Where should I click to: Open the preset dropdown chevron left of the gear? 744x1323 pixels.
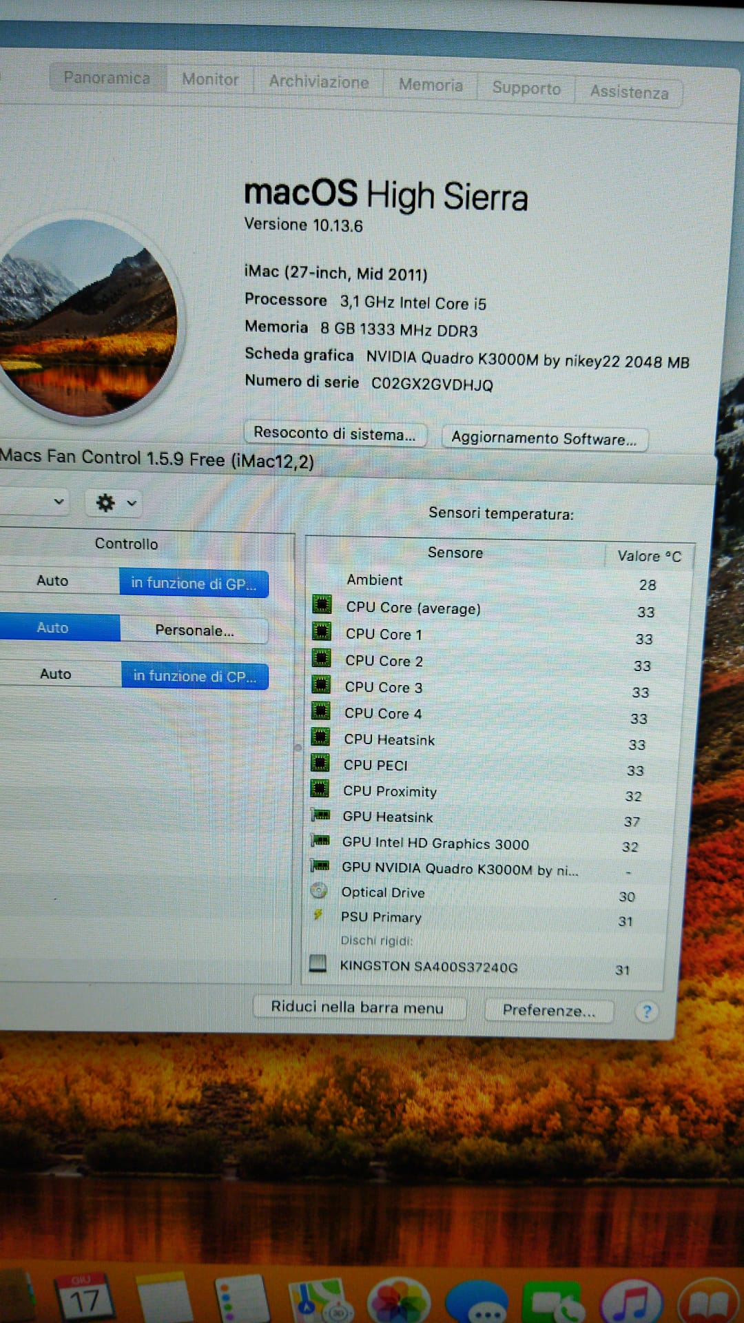pyautogui.click(x=59, y=501)
